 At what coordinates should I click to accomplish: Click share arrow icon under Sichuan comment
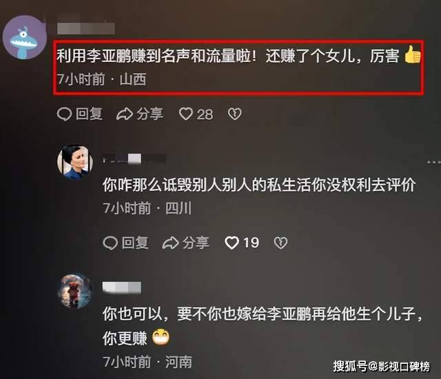pyautogui.click(x=170, y=243)
